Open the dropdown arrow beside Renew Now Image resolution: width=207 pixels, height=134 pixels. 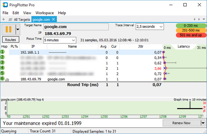pos(203,123)
